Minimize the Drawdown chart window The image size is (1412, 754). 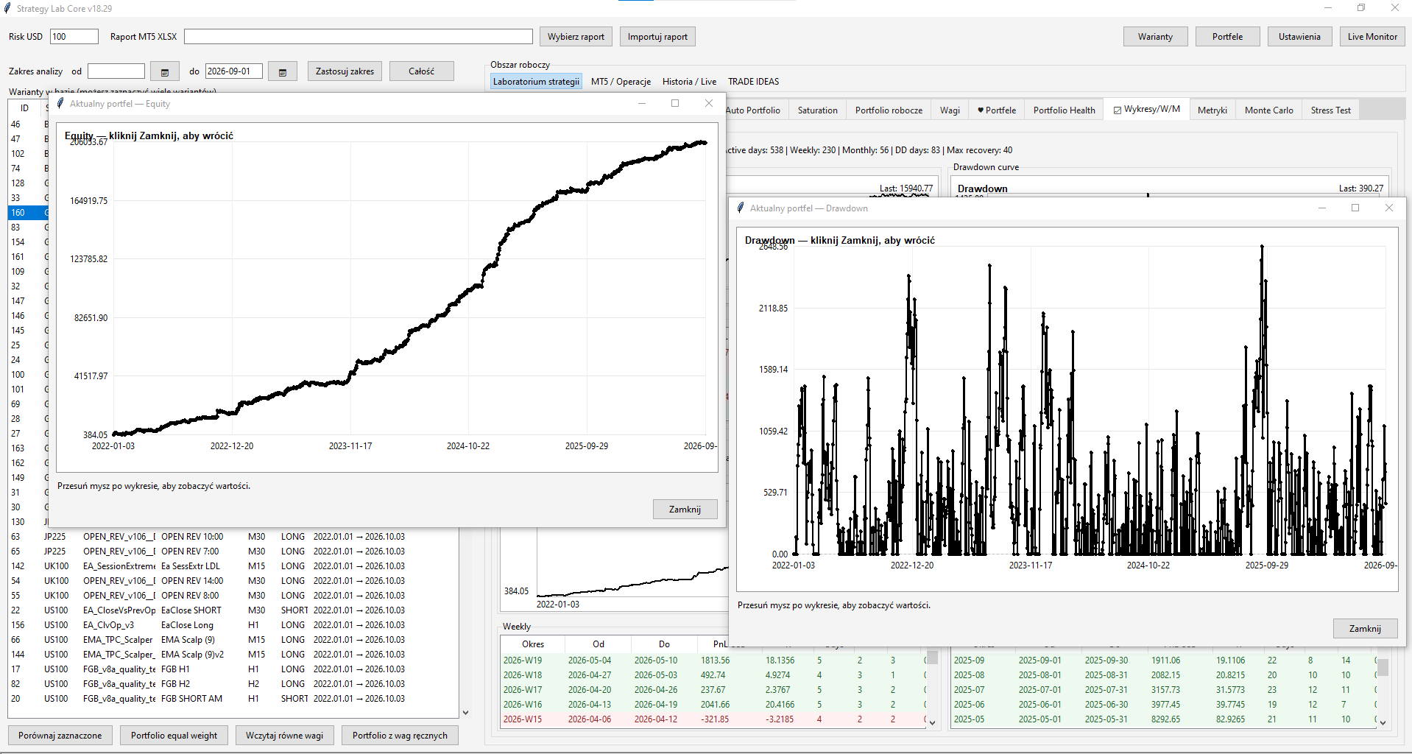pos(1322,208)
